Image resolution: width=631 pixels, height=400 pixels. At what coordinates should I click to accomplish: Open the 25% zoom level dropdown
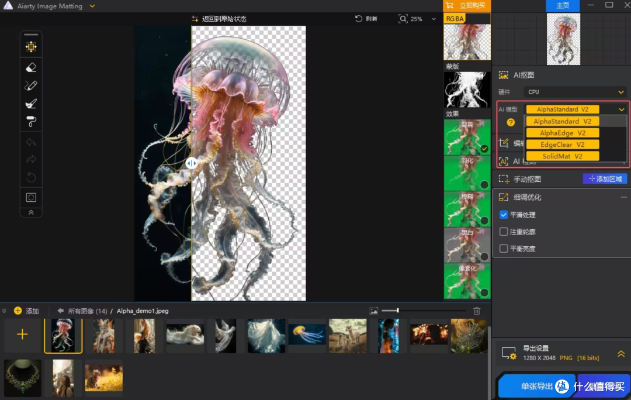(x=434, y=19)
